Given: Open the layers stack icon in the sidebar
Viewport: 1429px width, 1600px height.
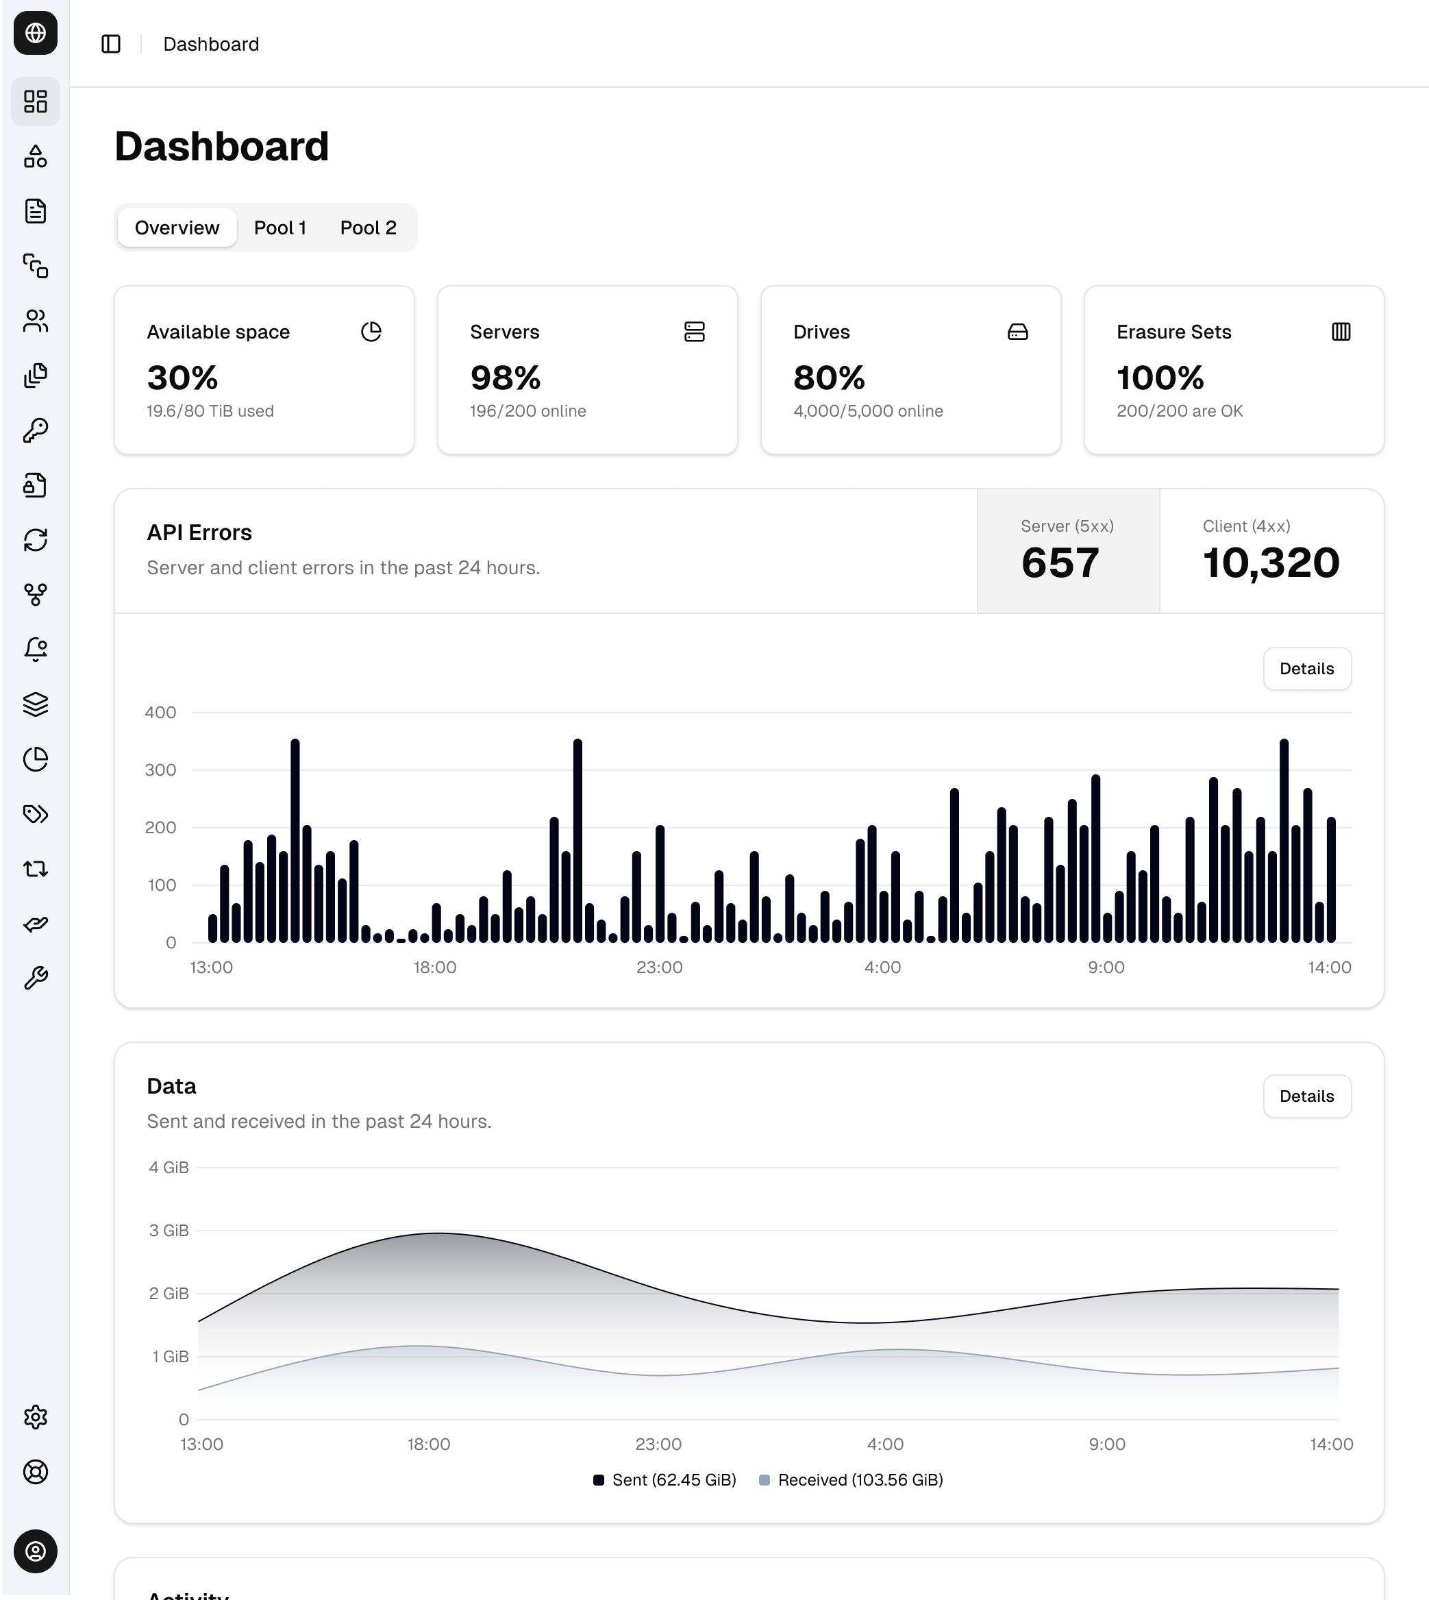Looking at the screenshot, I should click(x=36, y=704).
